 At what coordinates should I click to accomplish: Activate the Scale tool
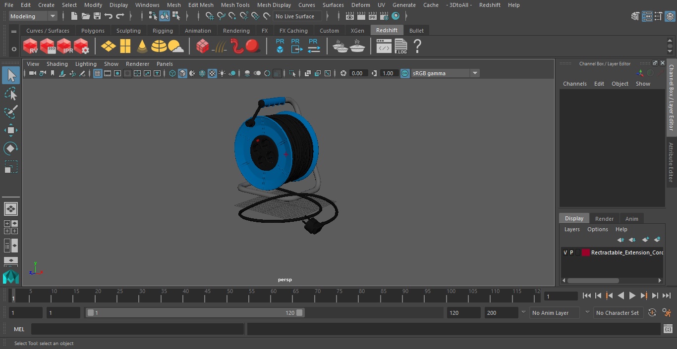click(11, 167)
